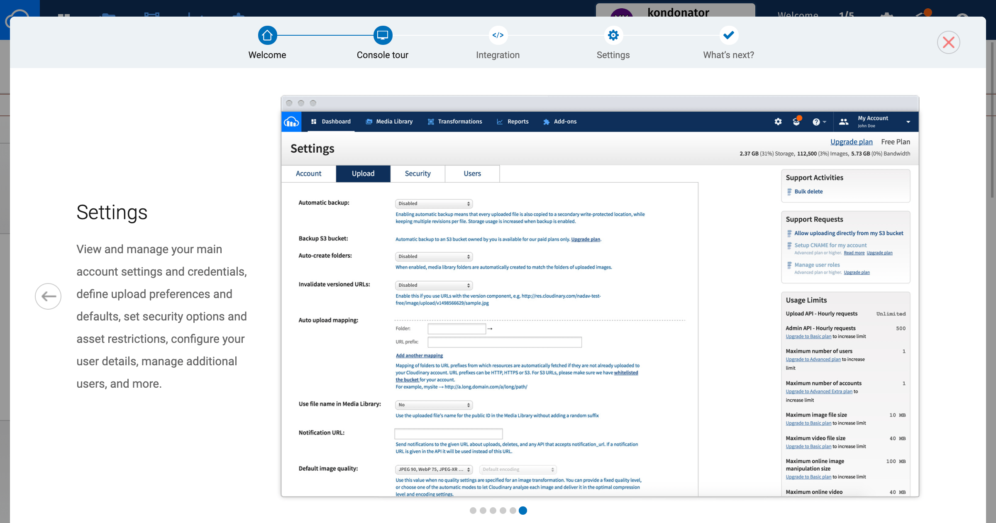
Task: Click the Console tour monitor icon
Action: 382,36
